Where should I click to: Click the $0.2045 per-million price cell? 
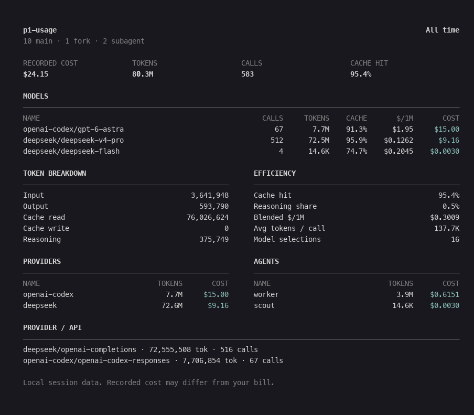(398, 151)
